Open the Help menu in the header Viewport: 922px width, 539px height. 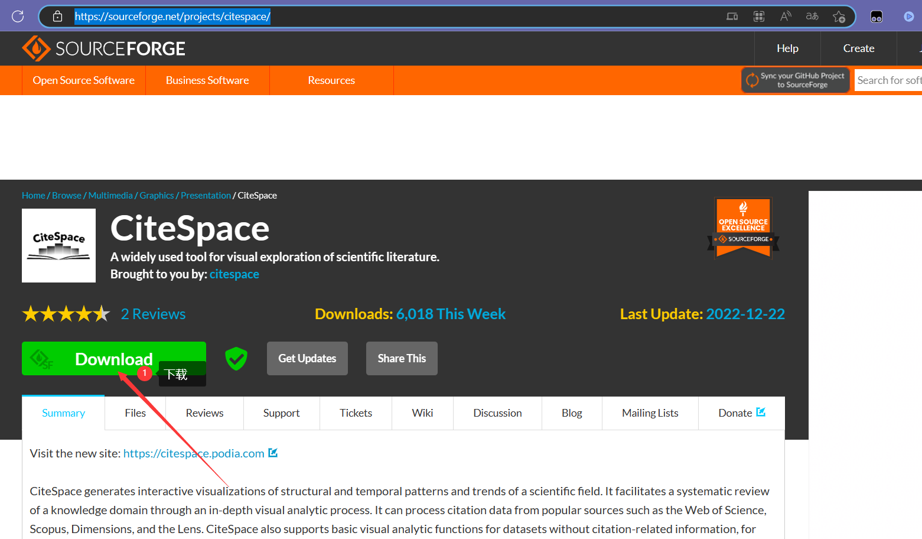(787, 48)
